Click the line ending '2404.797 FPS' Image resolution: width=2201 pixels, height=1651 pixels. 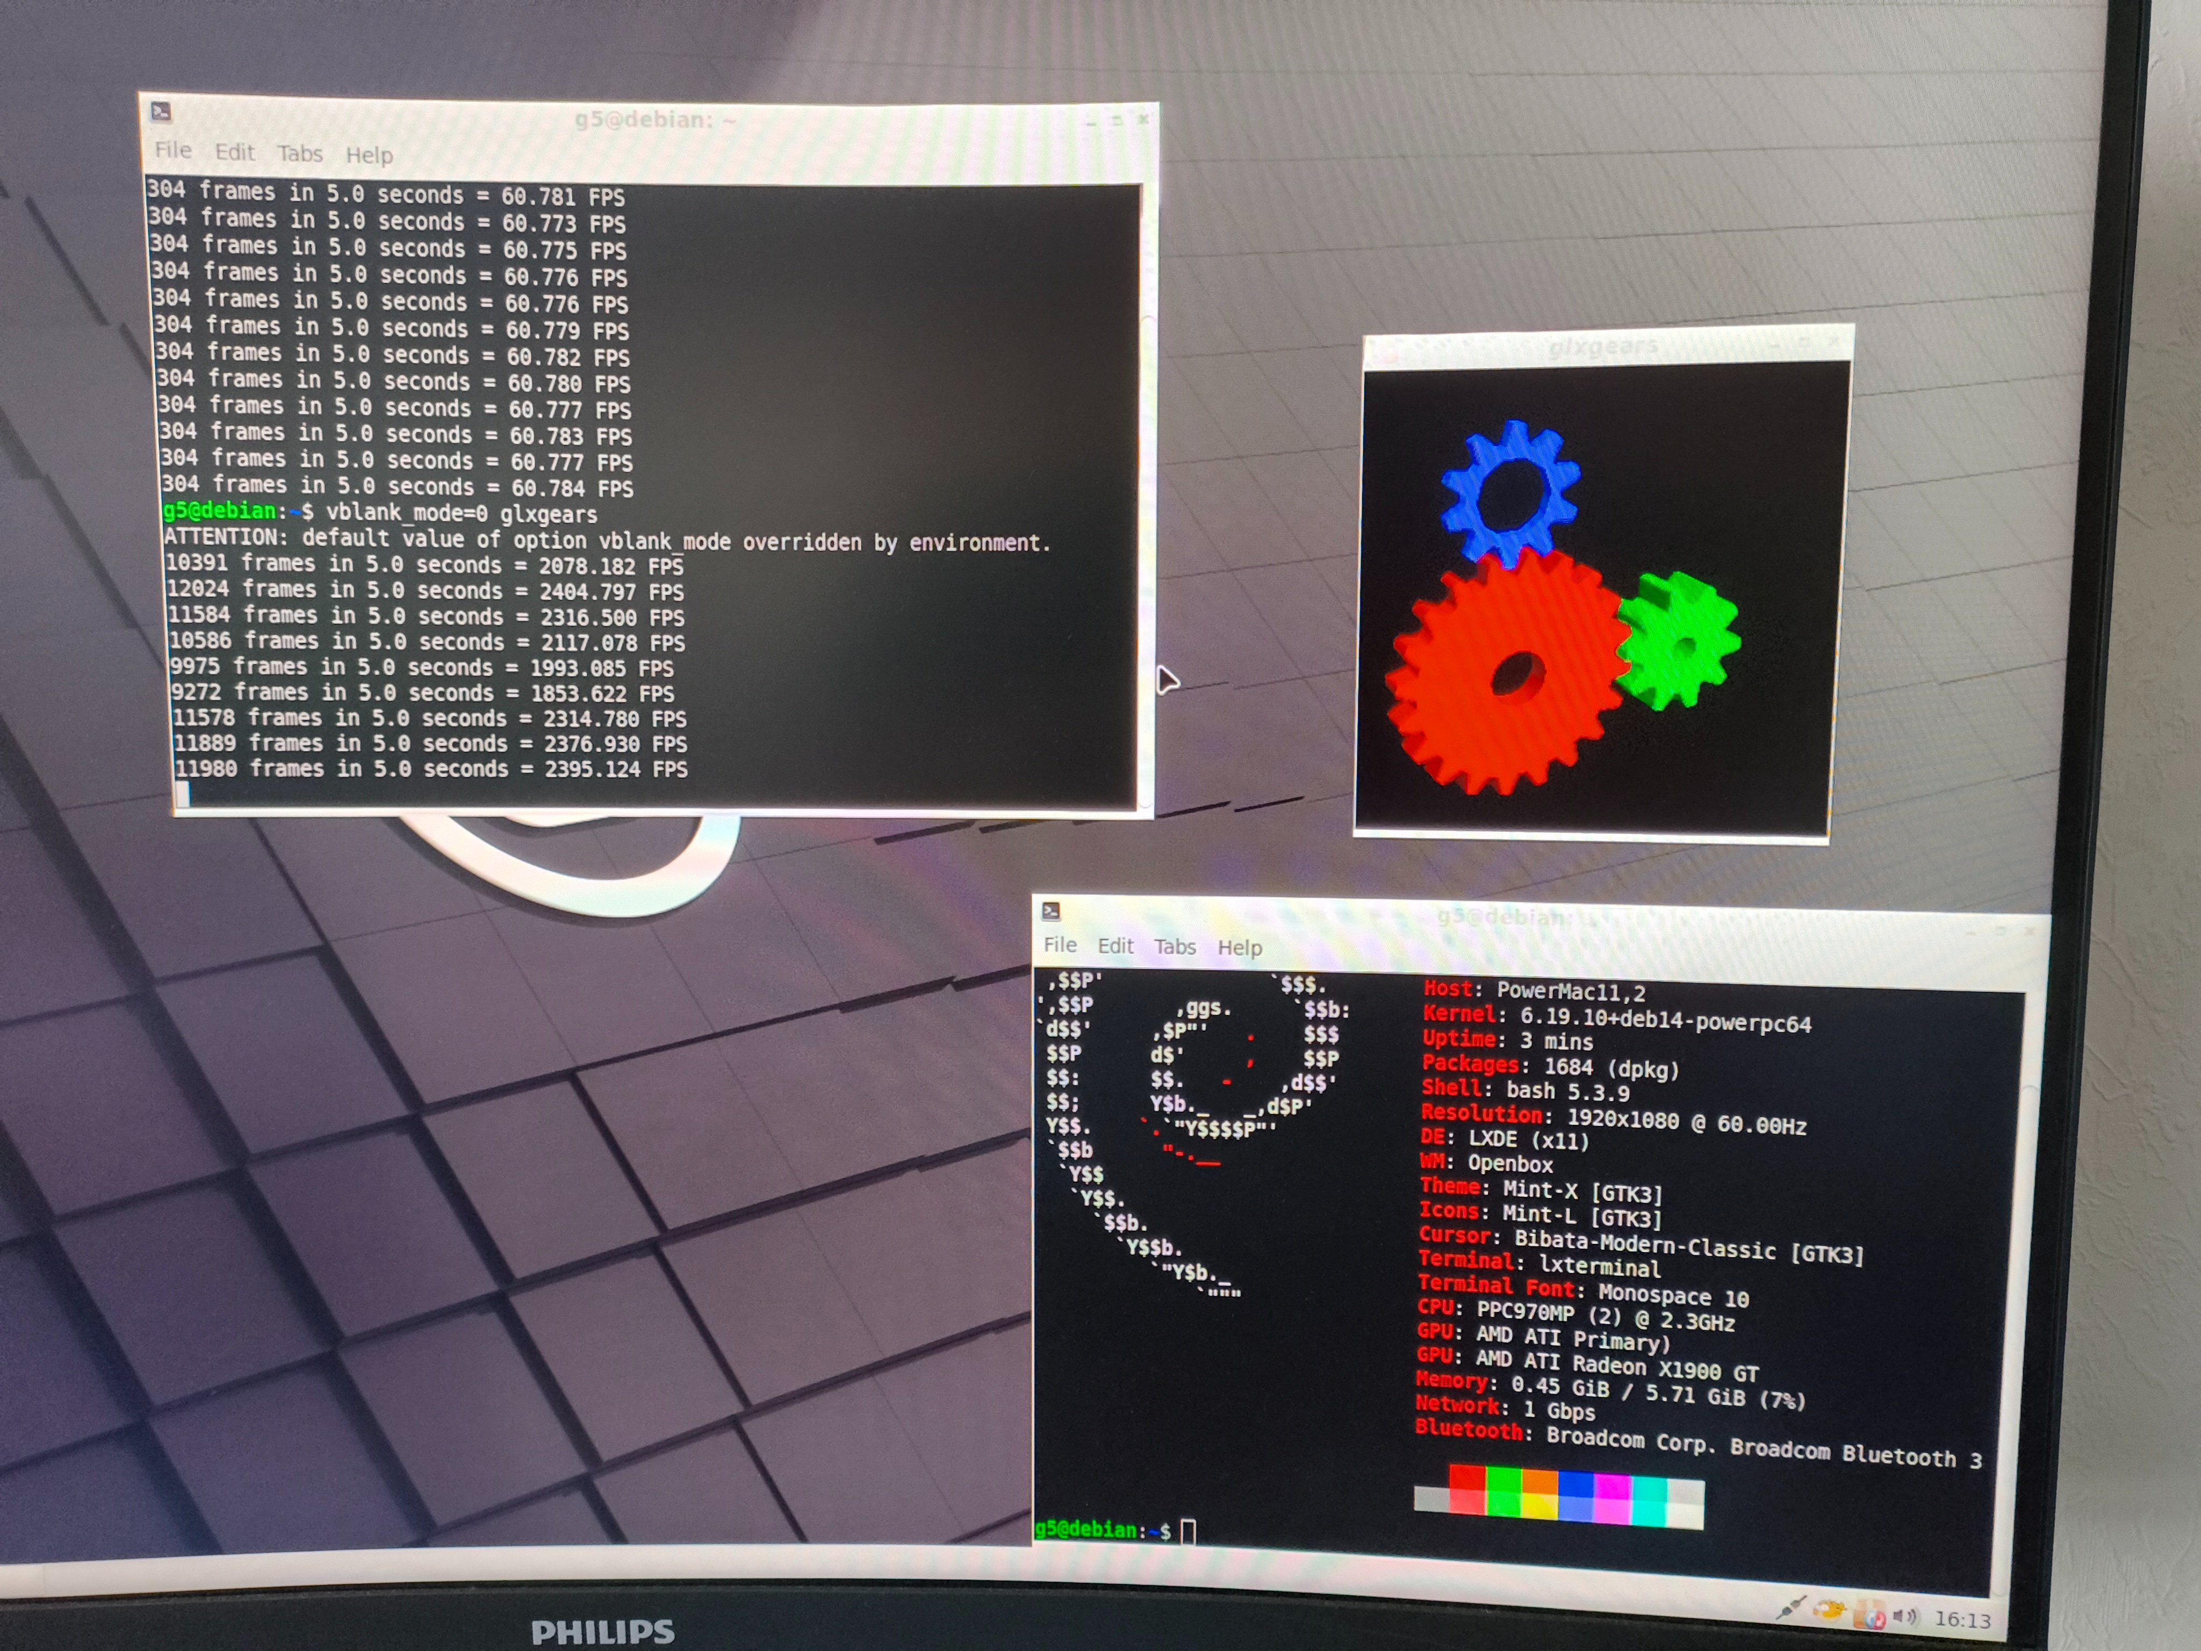point(425,590)
